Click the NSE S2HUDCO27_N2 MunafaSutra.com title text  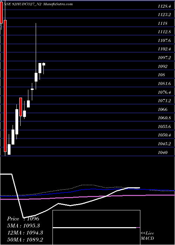tap(38, 4)
